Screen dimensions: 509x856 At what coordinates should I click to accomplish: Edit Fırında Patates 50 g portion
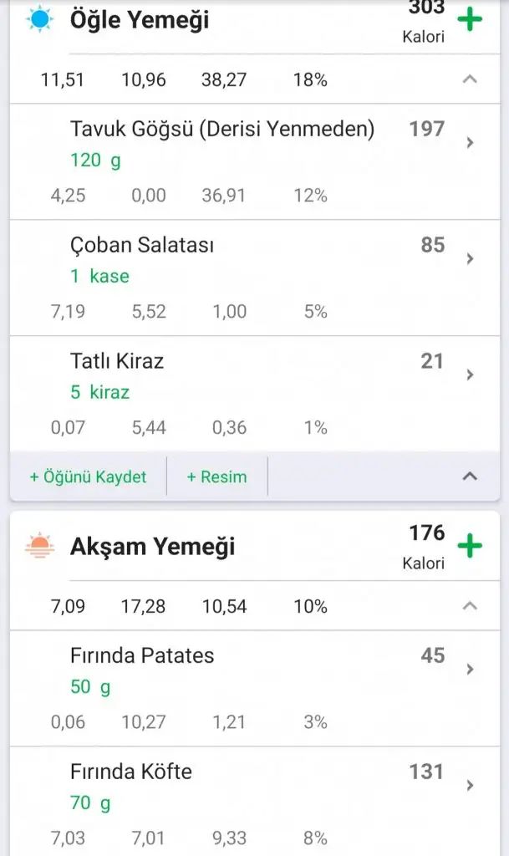90,687
